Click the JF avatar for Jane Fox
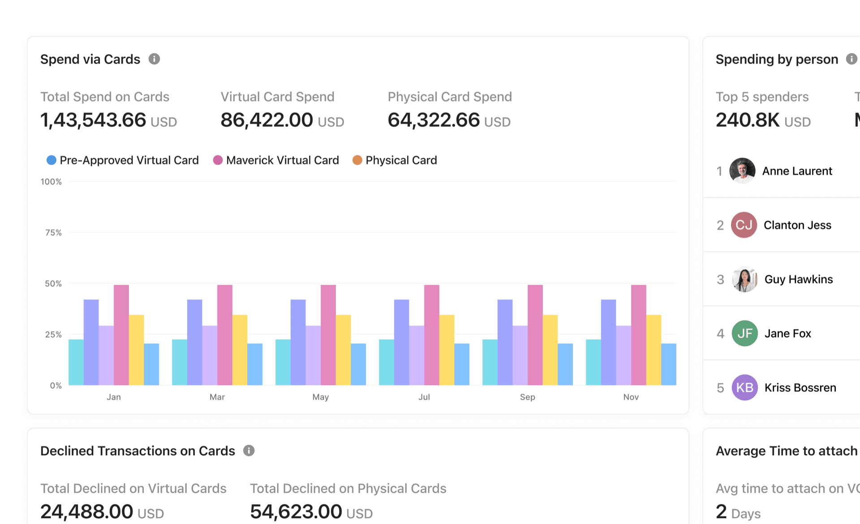Screen dimensions: 860x524 pyautogui.click(x=745, y=333)
